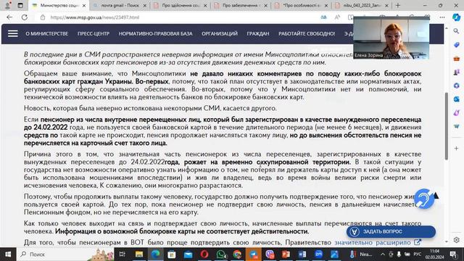
Task: Switch to почта gmail - Поиск tab
Action: 120,6
